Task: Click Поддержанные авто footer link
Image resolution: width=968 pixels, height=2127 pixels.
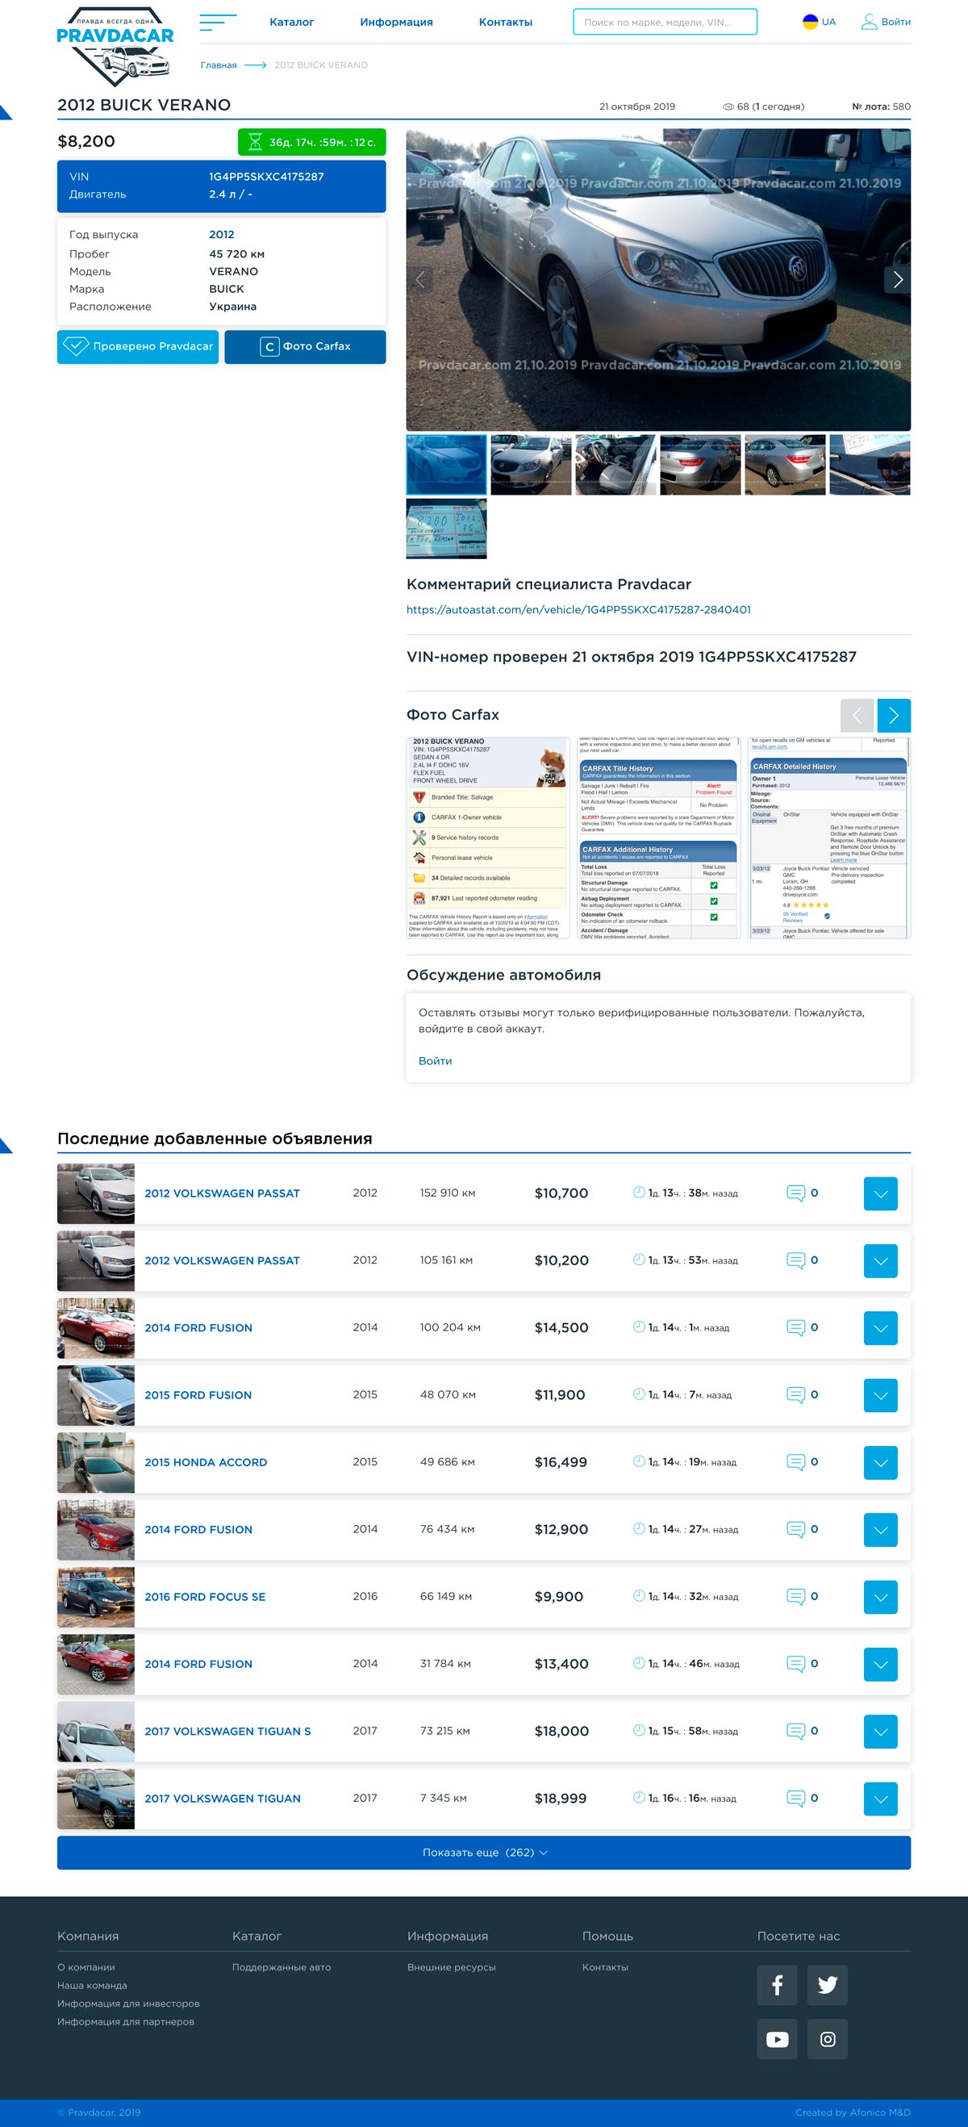Action: pyautogui.click(x=282, y=1968)
